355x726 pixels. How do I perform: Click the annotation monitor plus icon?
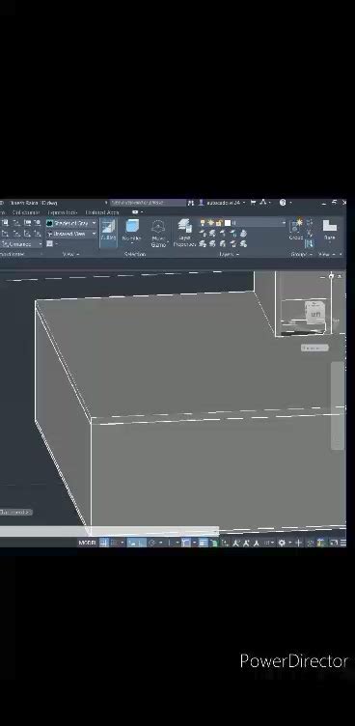(298, 543)
